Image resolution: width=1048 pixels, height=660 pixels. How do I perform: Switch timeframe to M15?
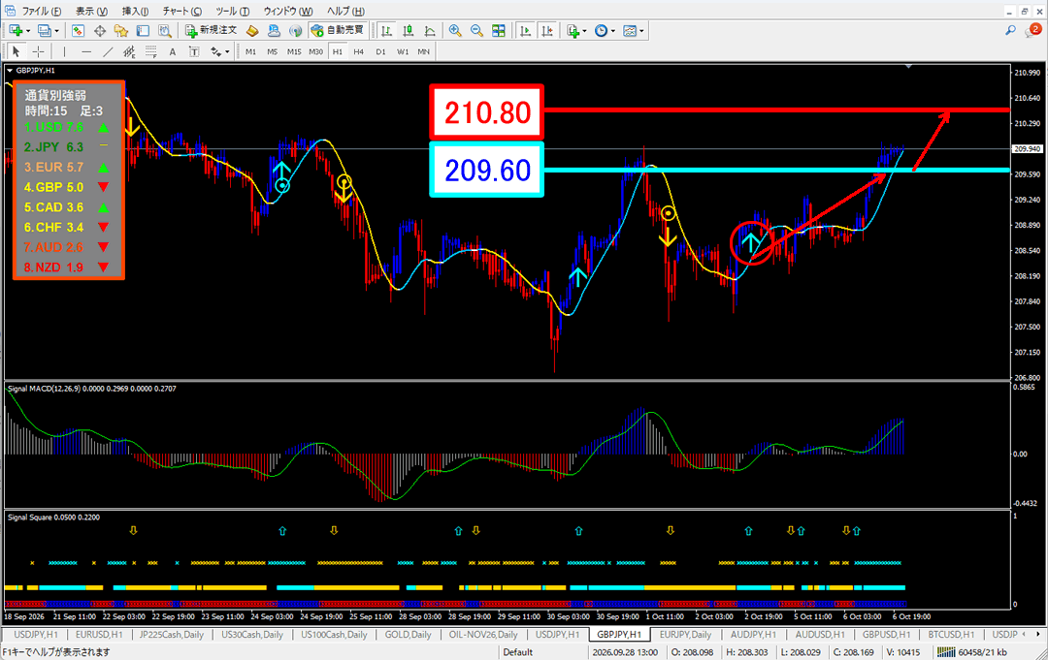click(294, 51)
